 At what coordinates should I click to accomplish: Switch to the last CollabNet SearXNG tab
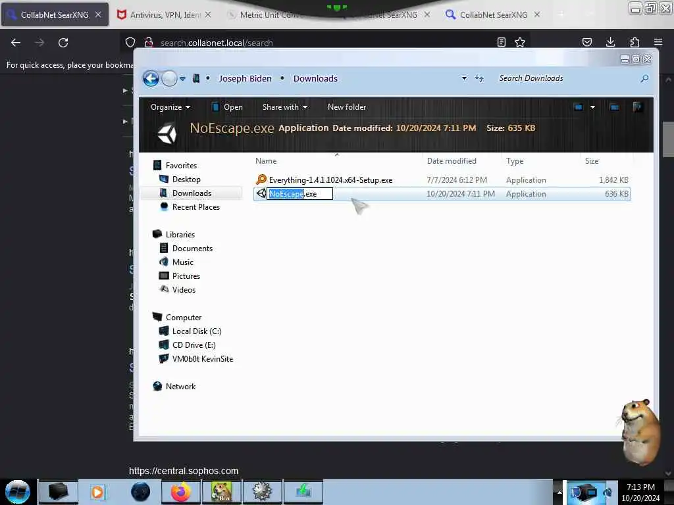(493, 14)
